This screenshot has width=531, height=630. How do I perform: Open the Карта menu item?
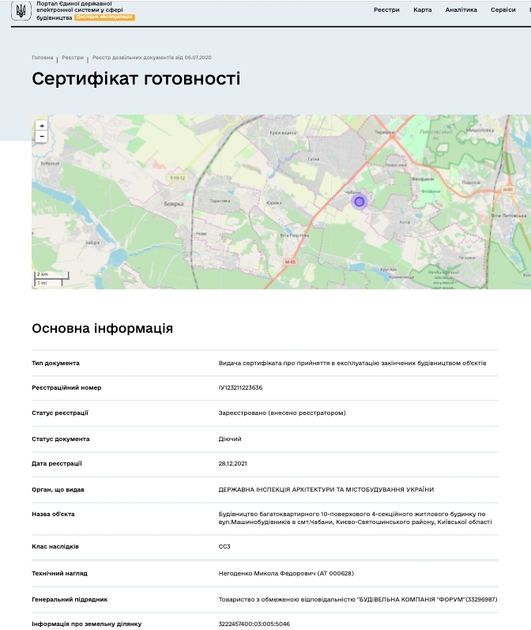[423, 9]
